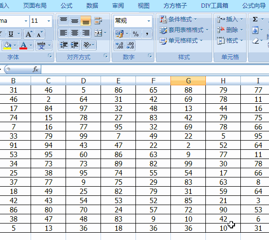Toggle bottom vertical alignment
The image size is (269, 240).
pos(85,21)
